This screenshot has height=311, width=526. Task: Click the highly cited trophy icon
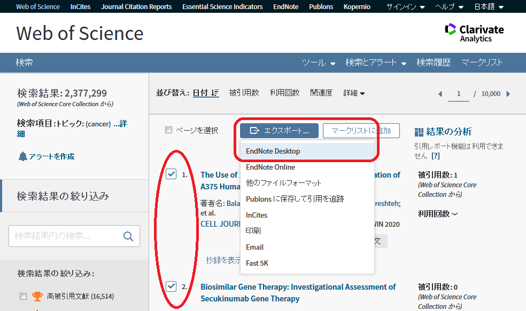(37, 296)
